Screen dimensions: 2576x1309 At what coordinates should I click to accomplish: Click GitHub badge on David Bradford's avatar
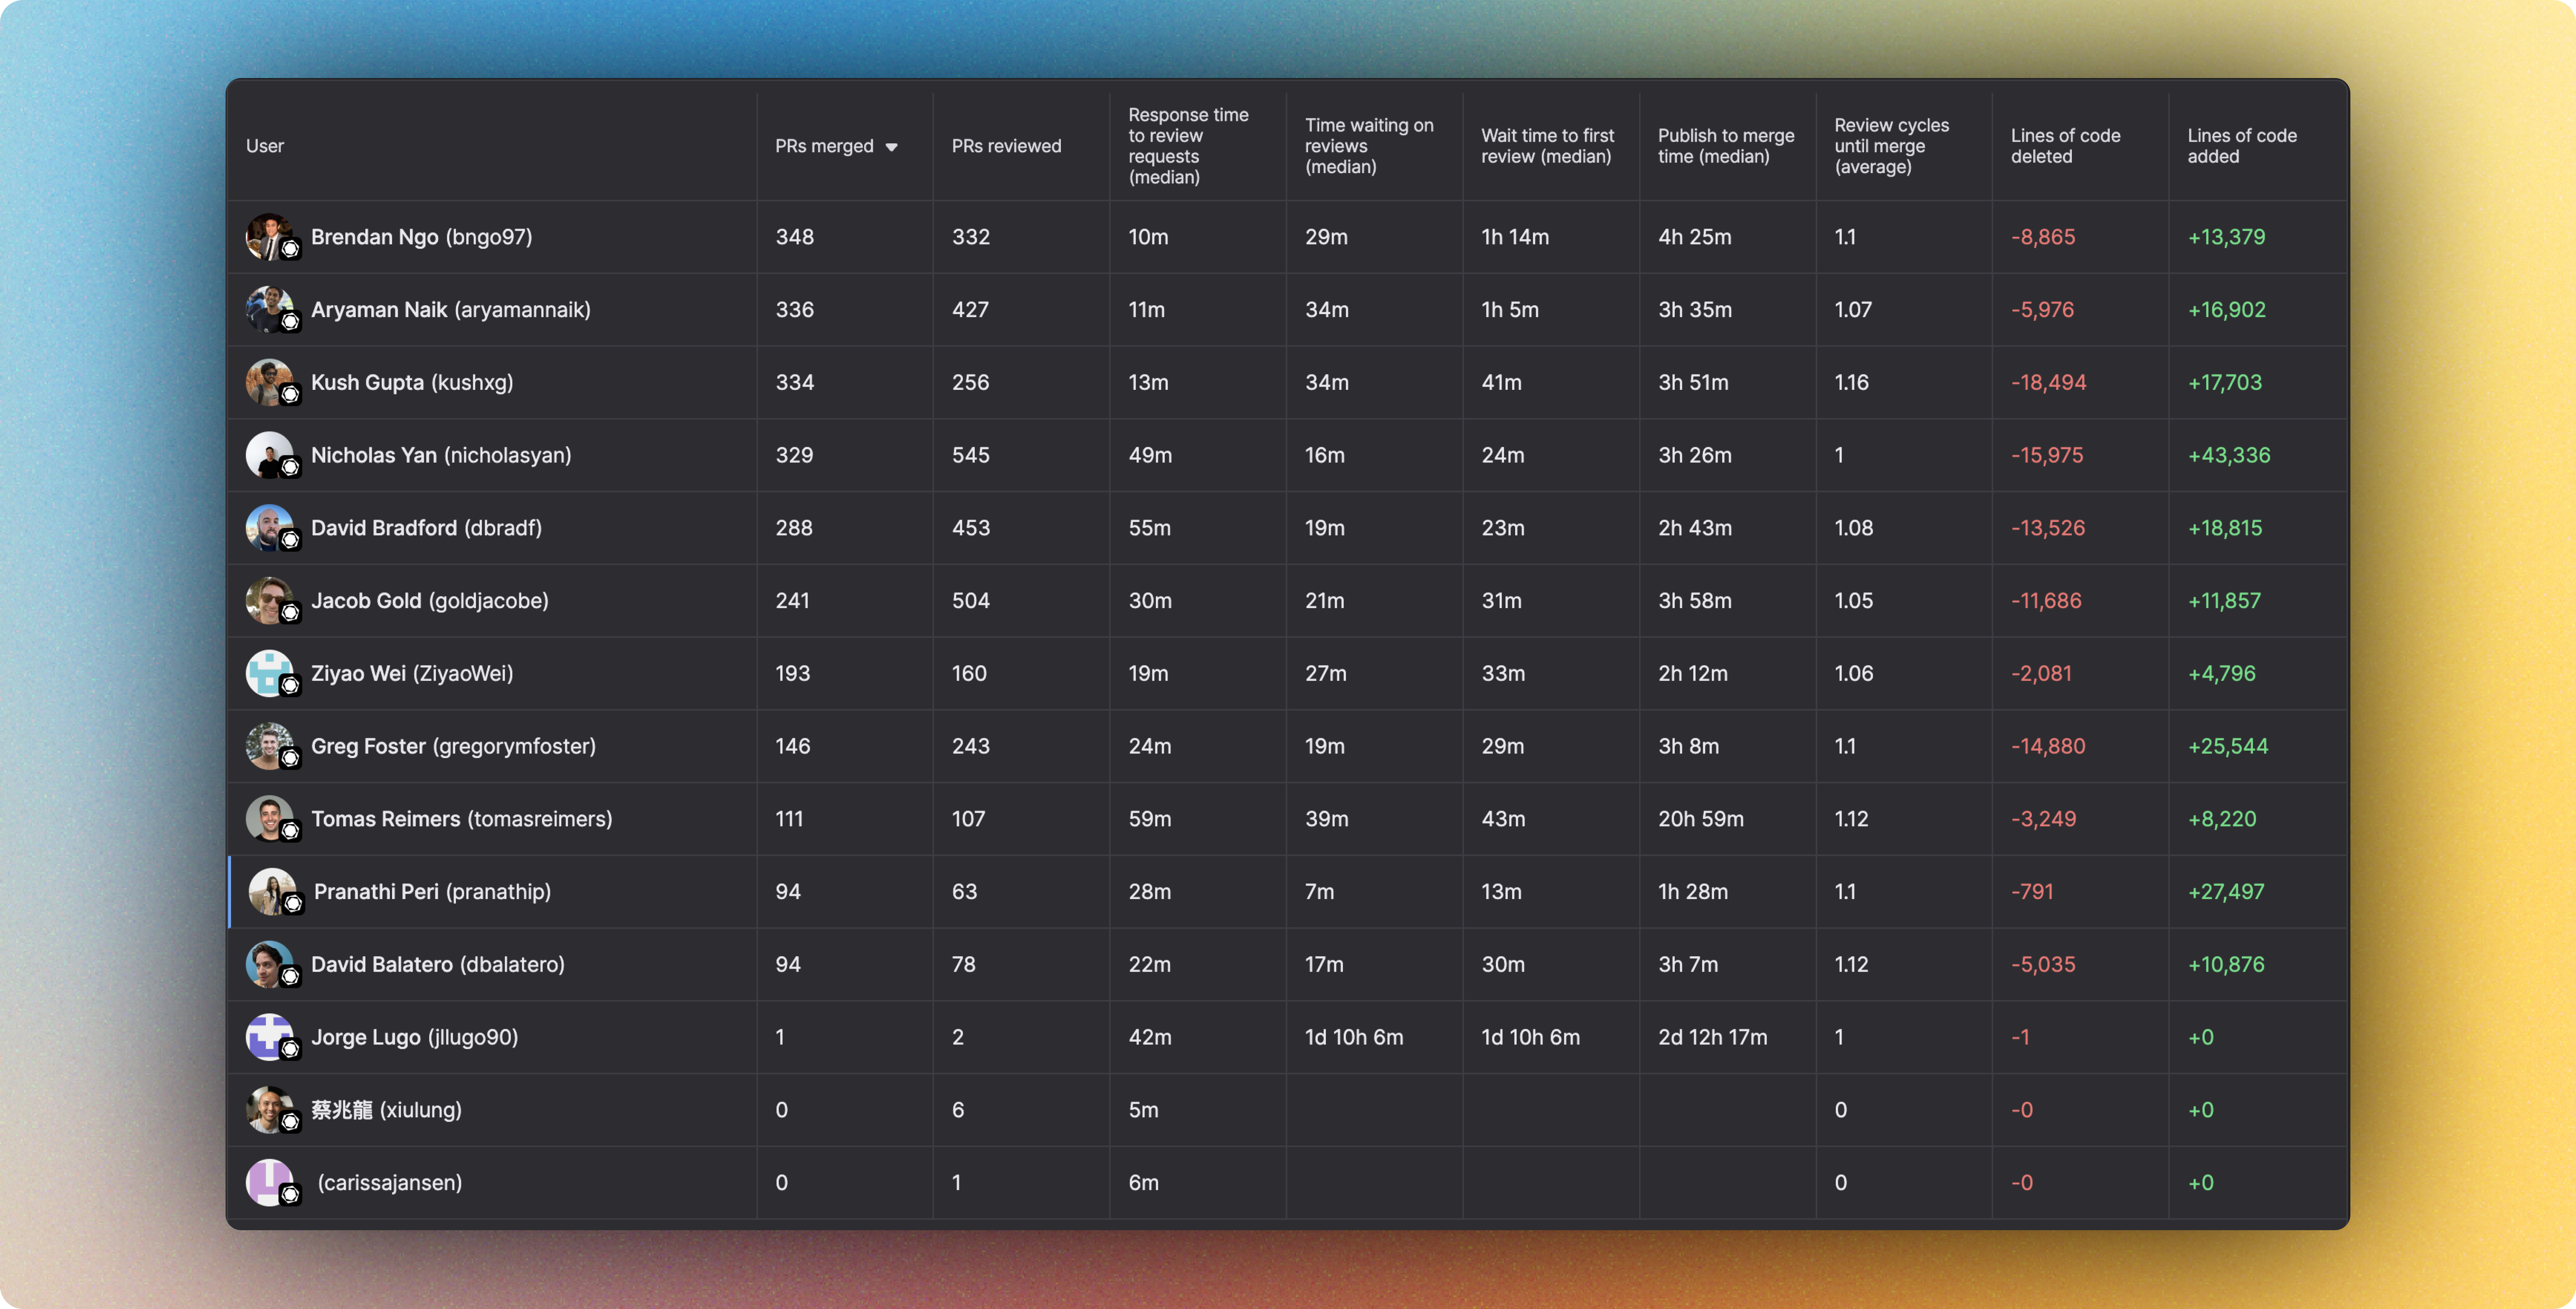pos(290,540)
